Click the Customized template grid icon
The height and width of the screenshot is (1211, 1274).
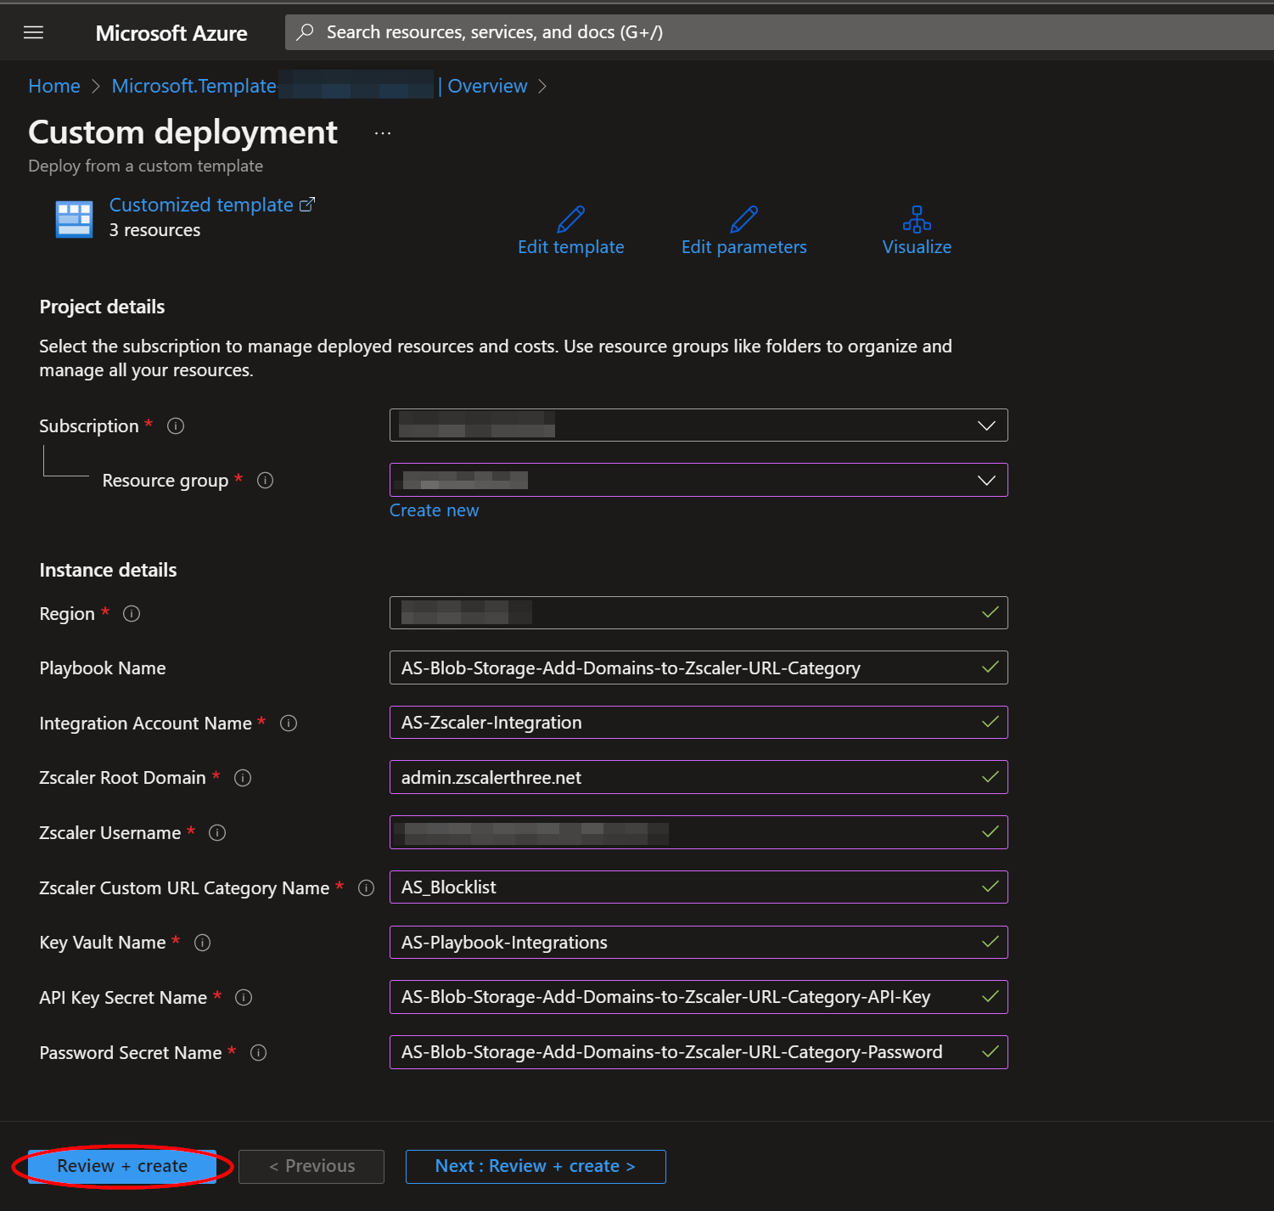pos(74,219)
